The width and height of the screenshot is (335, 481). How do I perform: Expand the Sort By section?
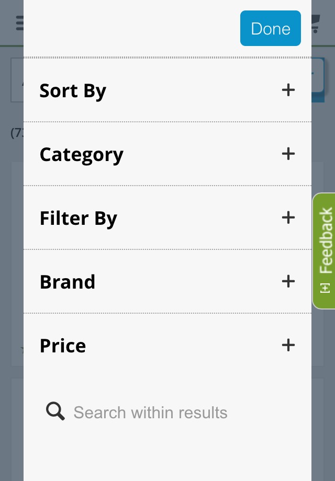[x=167, y=90]
